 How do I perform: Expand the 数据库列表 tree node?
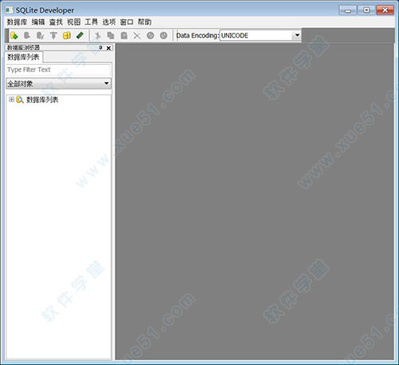coord(11,99)
